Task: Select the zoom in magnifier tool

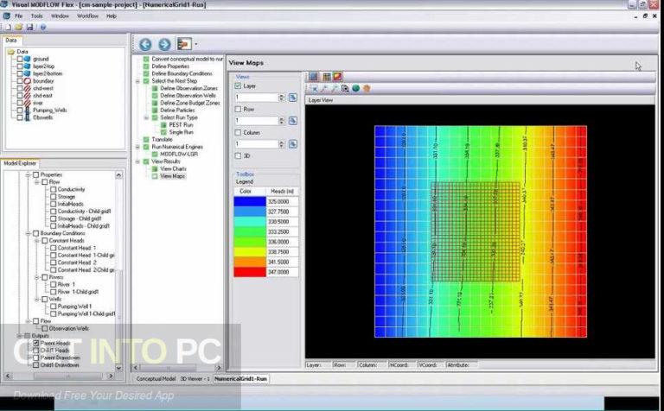Action: 324,88
